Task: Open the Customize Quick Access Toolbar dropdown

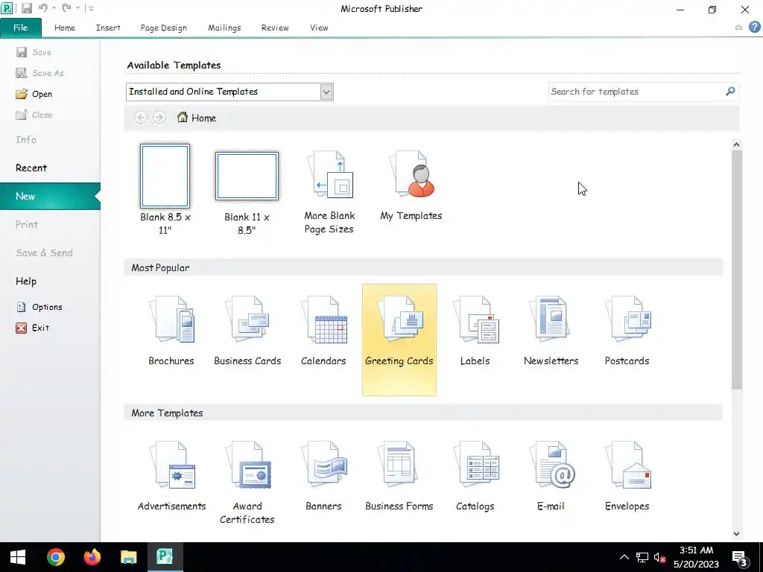Action: pos(90,8)
